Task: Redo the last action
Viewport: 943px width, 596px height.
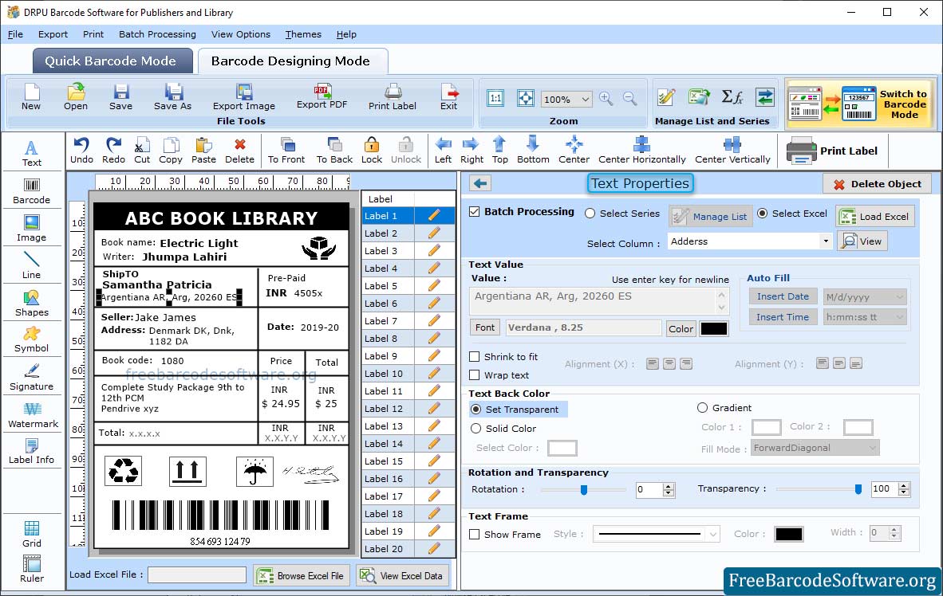Action: click(113, 151)
